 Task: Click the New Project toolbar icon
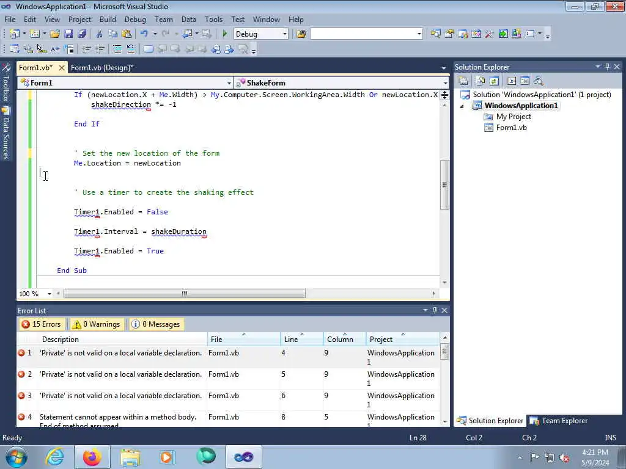[15, 34]
